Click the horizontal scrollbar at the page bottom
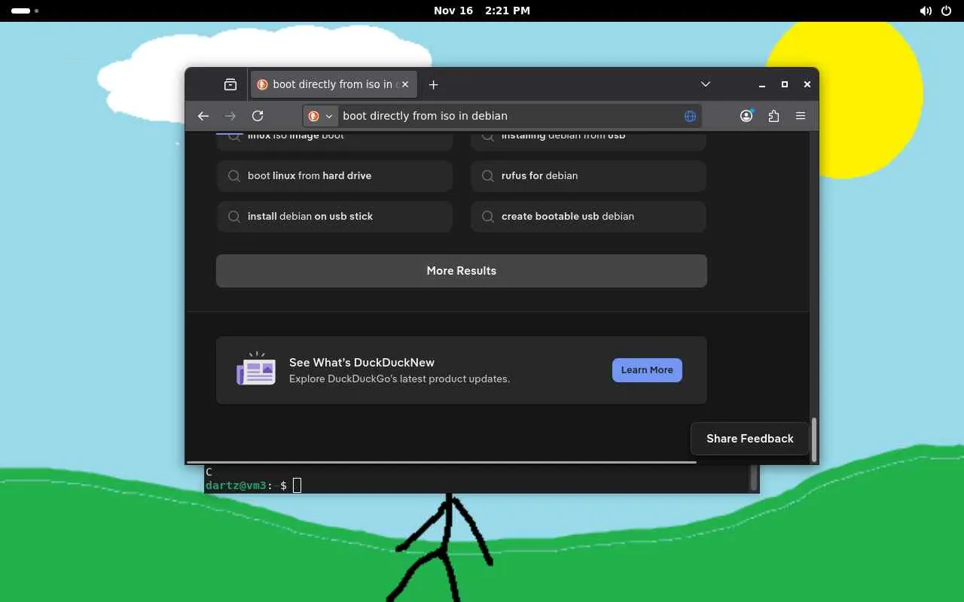This screenshot has width=964, height=602. click(x=441, y=462)
